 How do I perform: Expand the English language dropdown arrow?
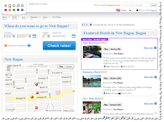130,10
